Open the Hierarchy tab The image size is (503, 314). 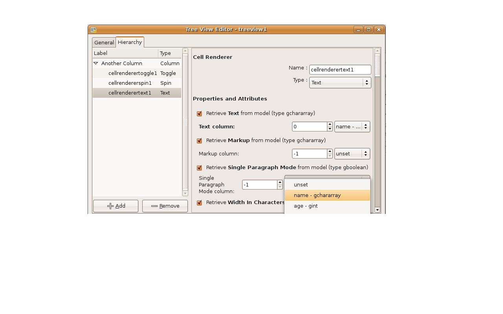click(x=130, y=42)
